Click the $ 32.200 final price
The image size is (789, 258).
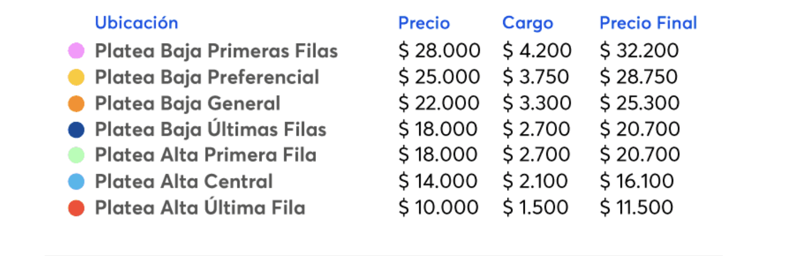pos(639,51)
